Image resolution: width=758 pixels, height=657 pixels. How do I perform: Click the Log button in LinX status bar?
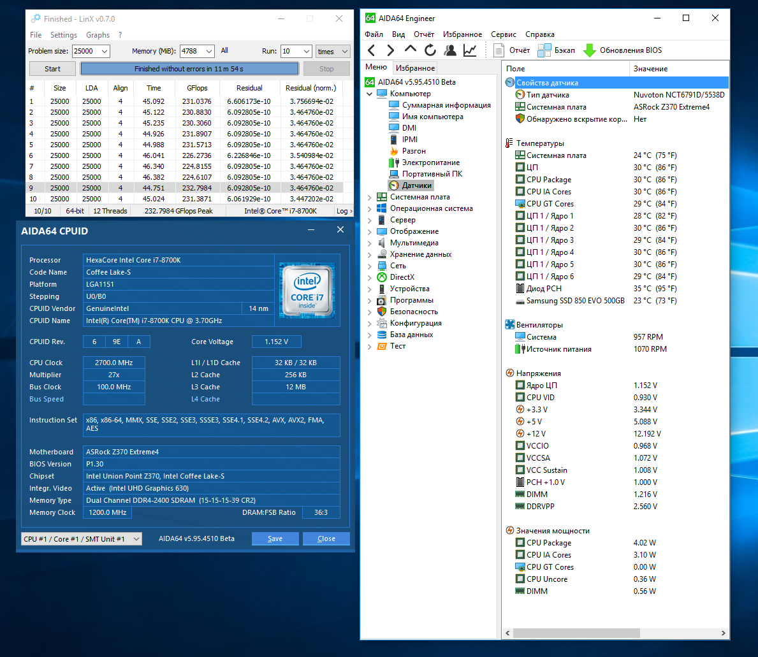pos(344,211)
